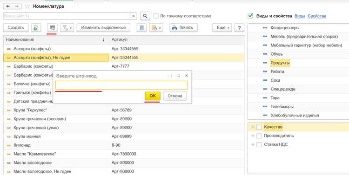This screenshot has width=349, height=175.
Task: Select row Крупа гречневая (упак)
Action: (x=123, y=128)
